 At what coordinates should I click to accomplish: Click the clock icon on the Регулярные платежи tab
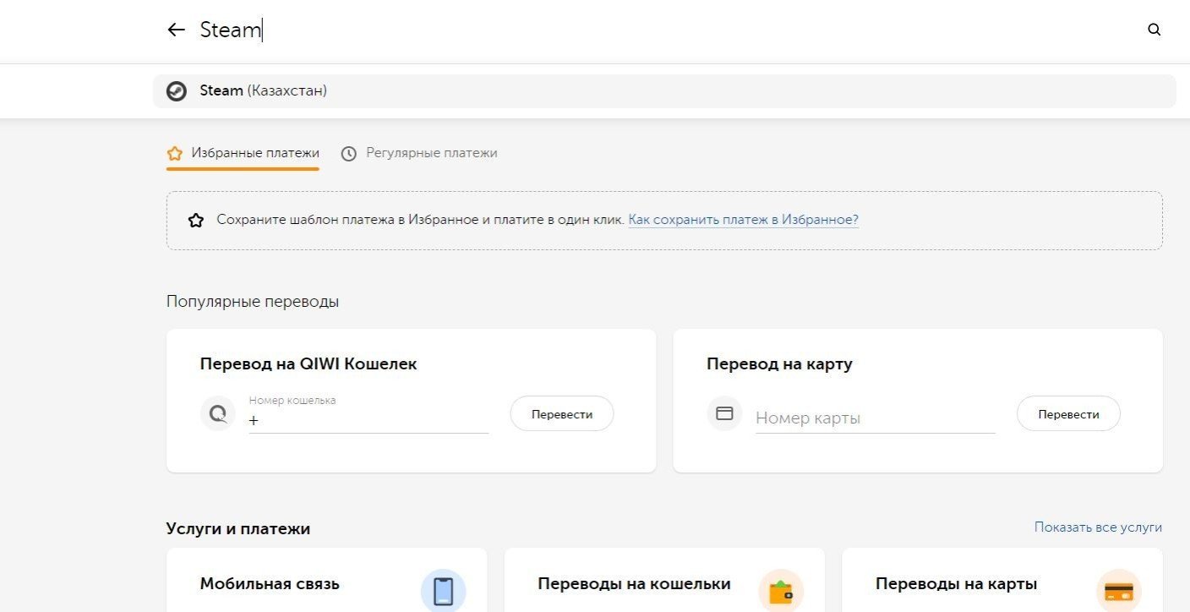348,154
